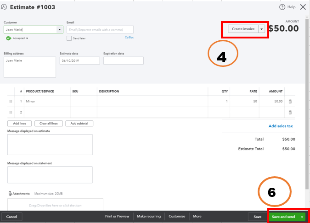
Task: Open the More menu in footer
Action: (x=197, y=217)
